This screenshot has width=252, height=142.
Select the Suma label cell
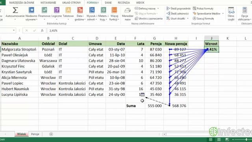tap(135, 106)
